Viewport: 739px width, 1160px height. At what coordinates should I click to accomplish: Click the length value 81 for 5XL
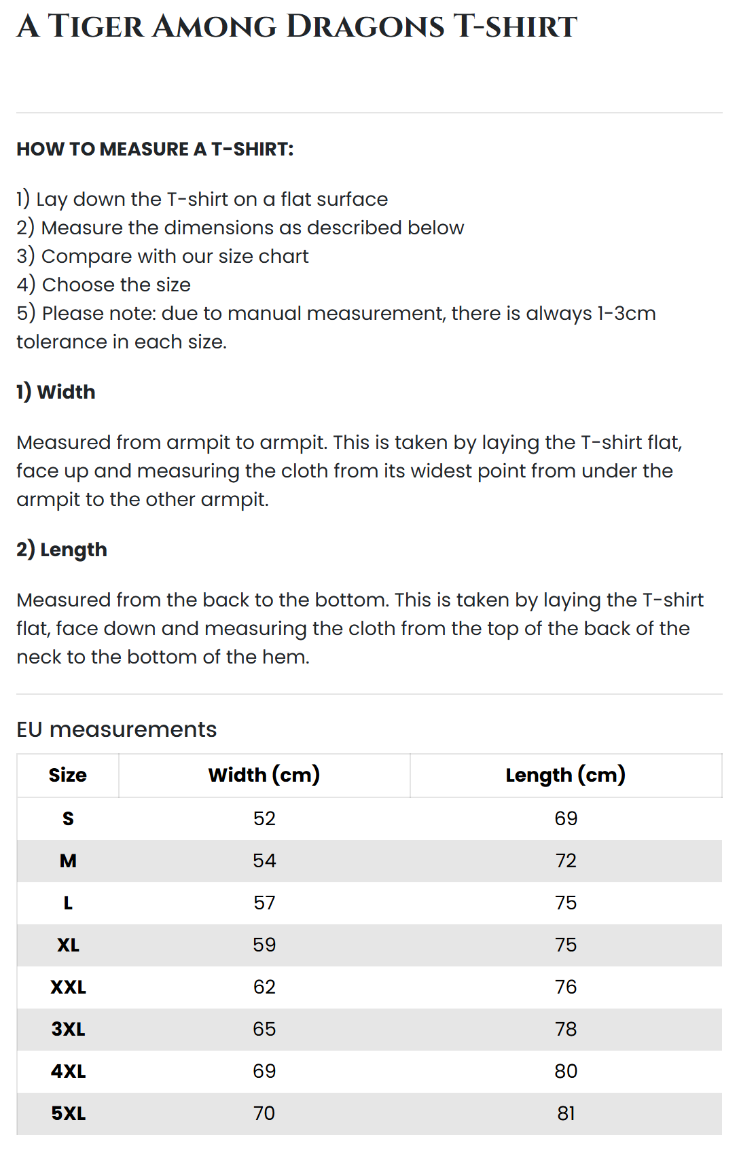click(566, 1113)
